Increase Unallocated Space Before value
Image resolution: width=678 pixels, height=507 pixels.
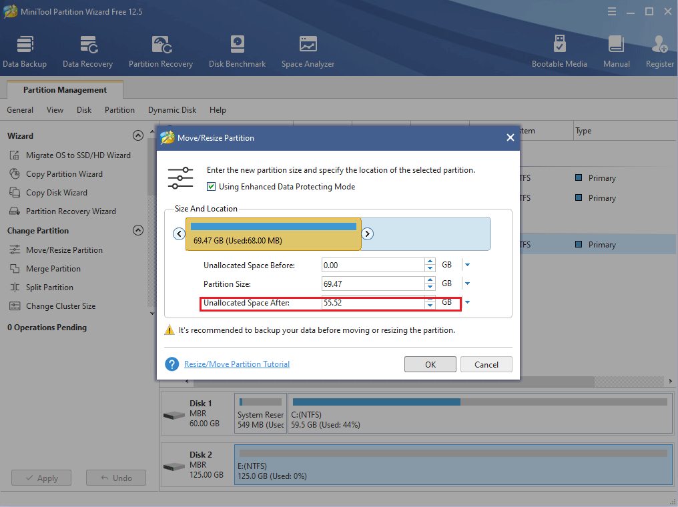tap(430, 262)
